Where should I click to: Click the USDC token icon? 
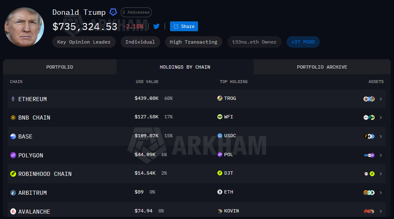coord(220,136)
